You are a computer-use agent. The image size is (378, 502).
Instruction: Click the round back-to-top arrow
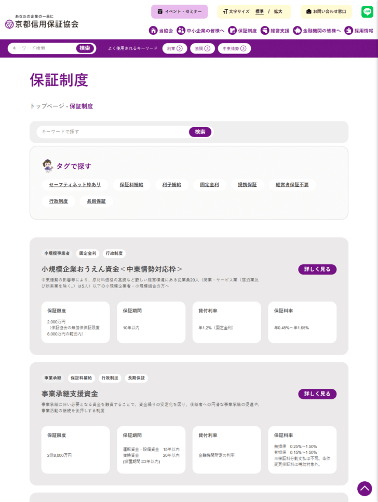365,489
